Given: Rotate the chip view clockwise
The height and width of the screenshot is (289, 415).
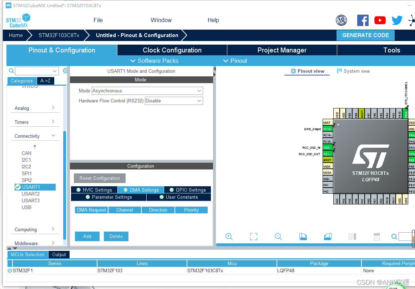Looking at the screenshot, I should click(x=303, y=236).
